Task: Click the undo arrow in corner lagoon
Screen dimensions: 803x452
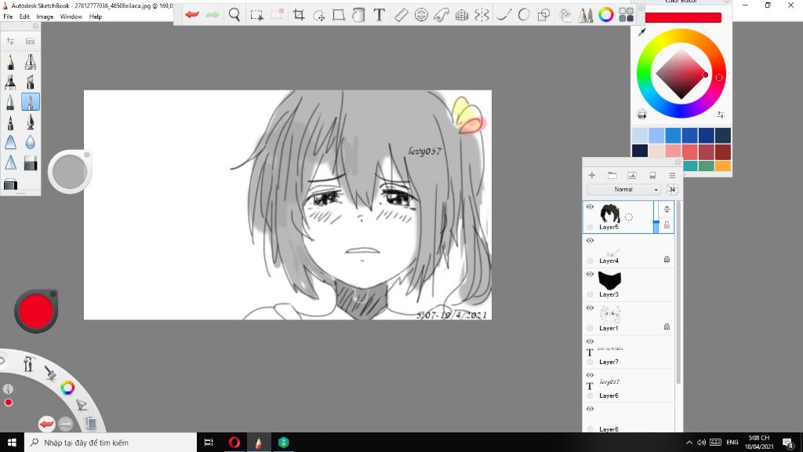Action: [46, 424]
